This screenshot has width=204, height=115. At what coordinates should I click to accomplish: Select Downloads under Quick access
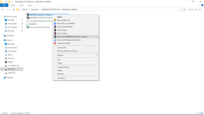click(x=12, y=24)
